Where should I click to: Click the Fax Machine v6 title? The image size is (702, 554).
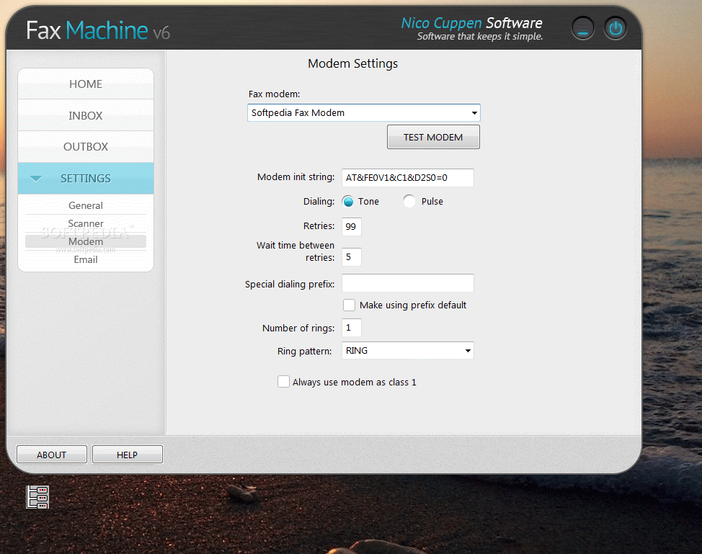[97, 30]
